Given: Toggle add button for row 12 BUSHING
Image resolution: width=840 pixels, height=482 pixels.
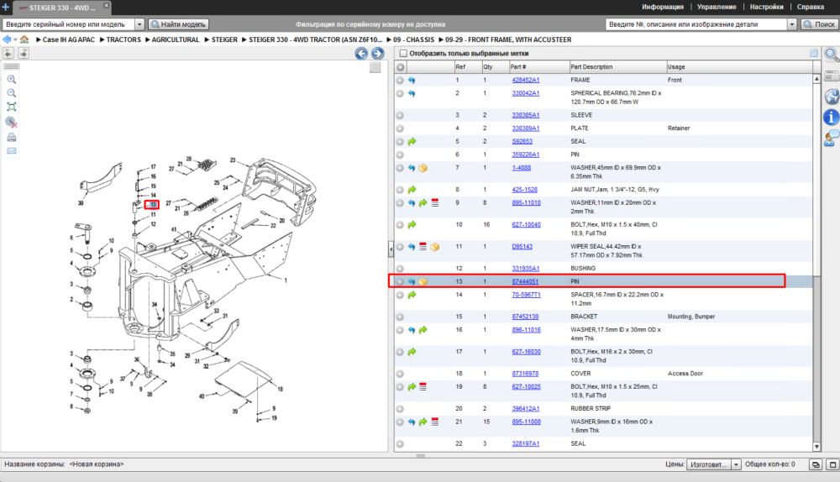Looking at the screenshot, I should coord(400,269).
